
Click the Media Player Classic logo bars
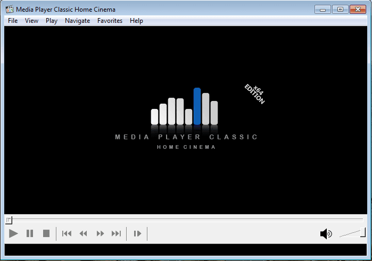[184, 106]
